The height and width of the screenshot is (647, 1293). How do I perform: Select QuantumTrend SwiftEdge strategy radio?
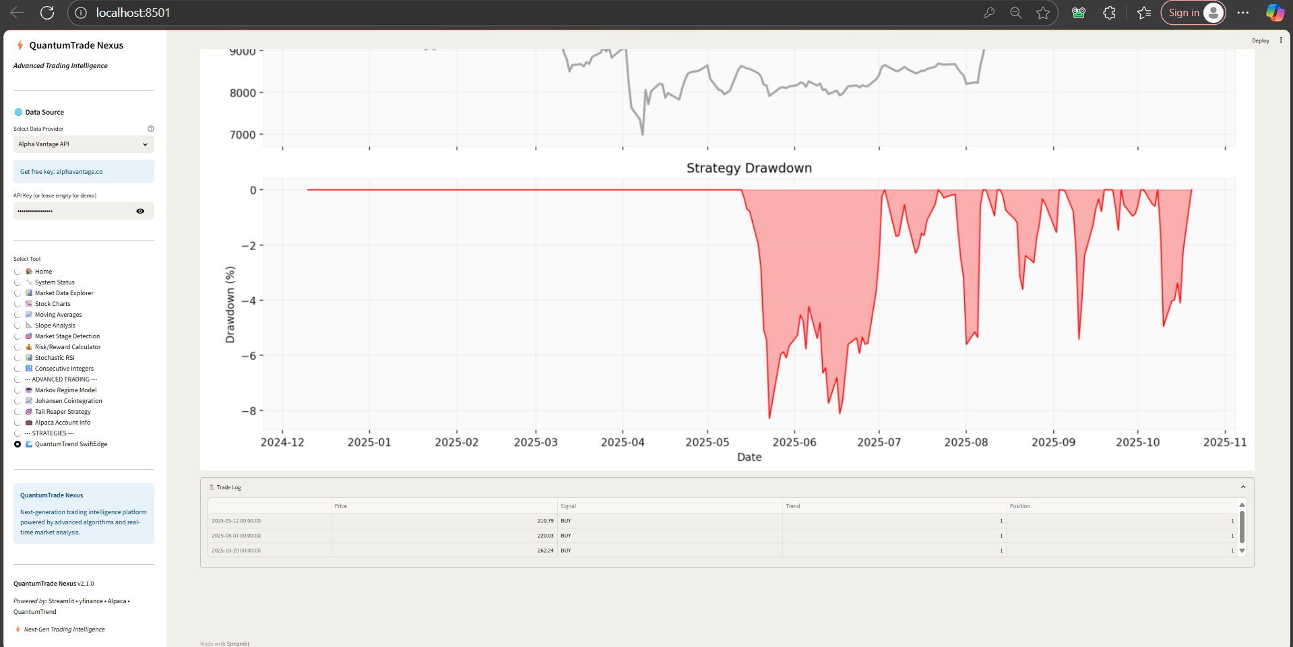tap(18, 444)
